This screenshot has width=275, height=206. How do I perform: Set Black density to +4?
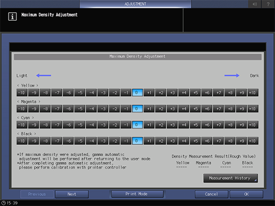tap(184, 141)
